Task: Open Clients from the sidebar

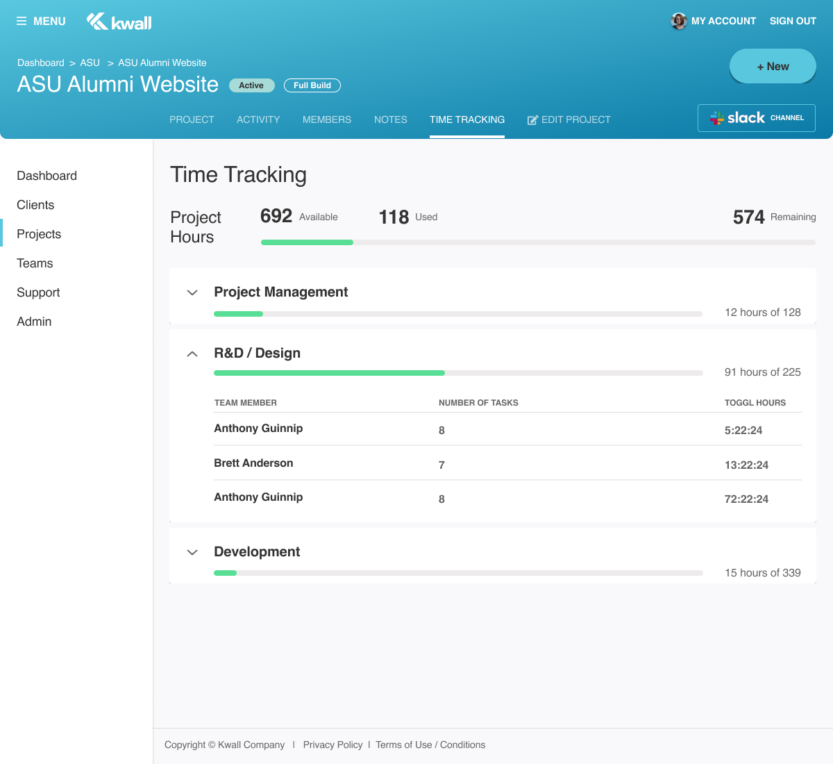Action: coord(35,205)
